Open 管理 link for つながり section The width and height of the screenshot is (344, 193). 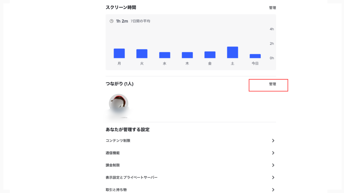tap(272, 84)
